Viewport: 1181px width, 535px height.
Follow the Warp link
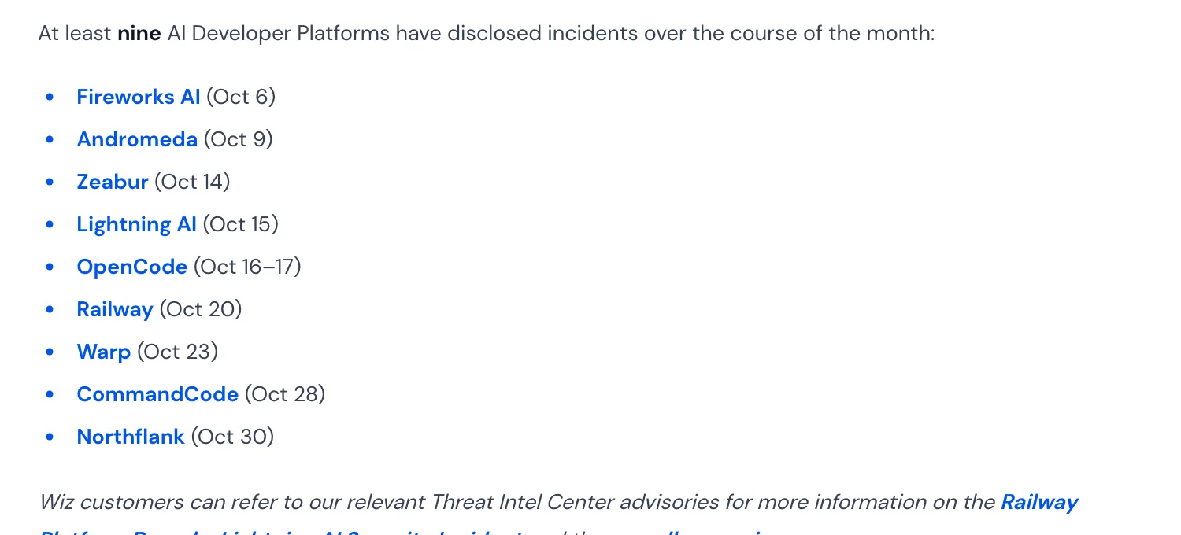click(104, 352)
